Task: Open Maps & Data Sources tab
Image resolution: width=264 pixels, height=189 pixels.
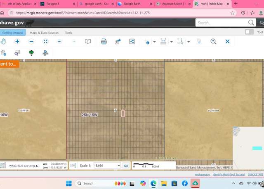Action: pyautogui.click(x=44, y=33)
